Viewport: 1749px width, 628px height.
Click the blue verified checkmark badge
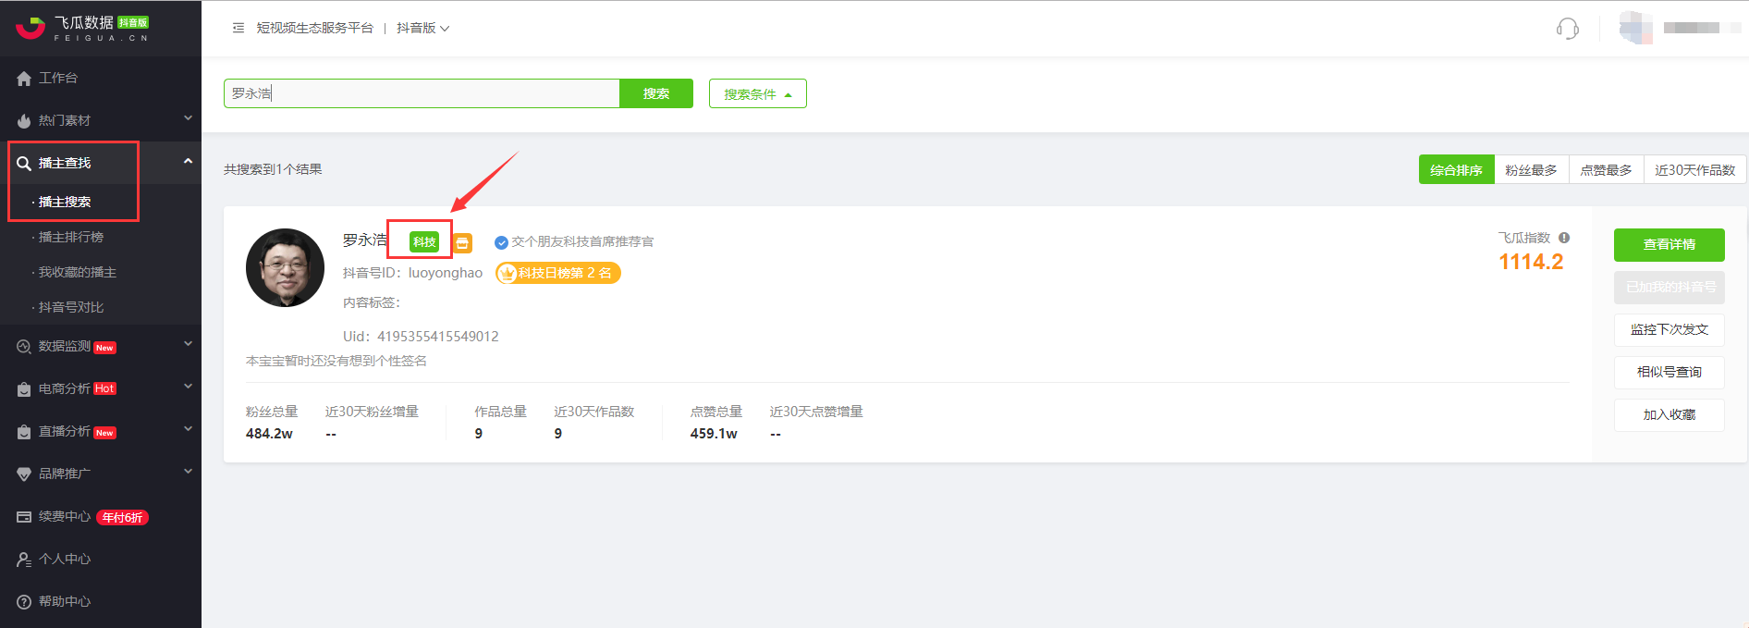tap(501, 242)
